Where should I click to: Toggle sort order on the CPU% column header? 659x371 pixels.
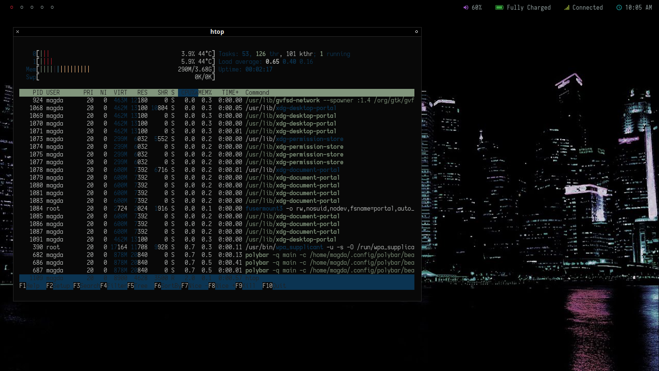pos(188,92)
